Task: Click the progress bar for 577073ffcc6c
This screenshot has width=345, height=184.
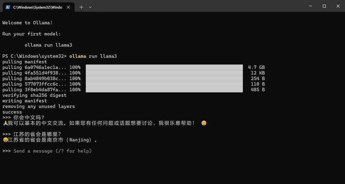Action: click(x=164, y=84)
